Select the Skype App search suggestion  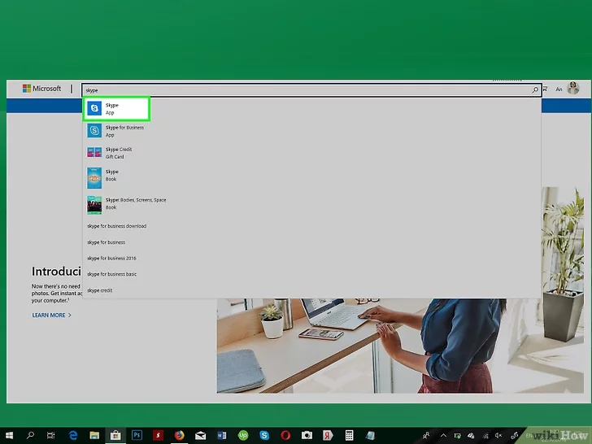pyautogui.click(x=116, y=109)
